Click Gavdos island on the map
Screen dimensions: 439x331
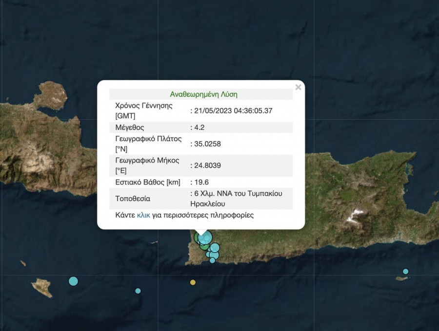tap(42, 286)
